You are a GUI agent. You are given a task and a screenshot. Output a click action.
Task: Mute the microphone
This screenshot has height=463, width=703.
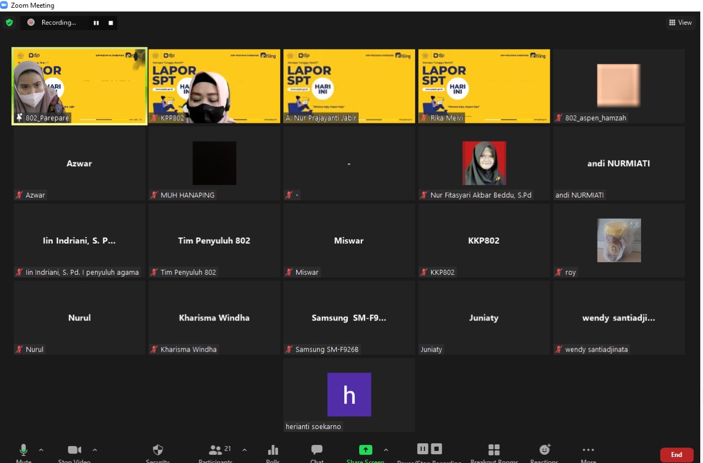(x=24, y=450)
